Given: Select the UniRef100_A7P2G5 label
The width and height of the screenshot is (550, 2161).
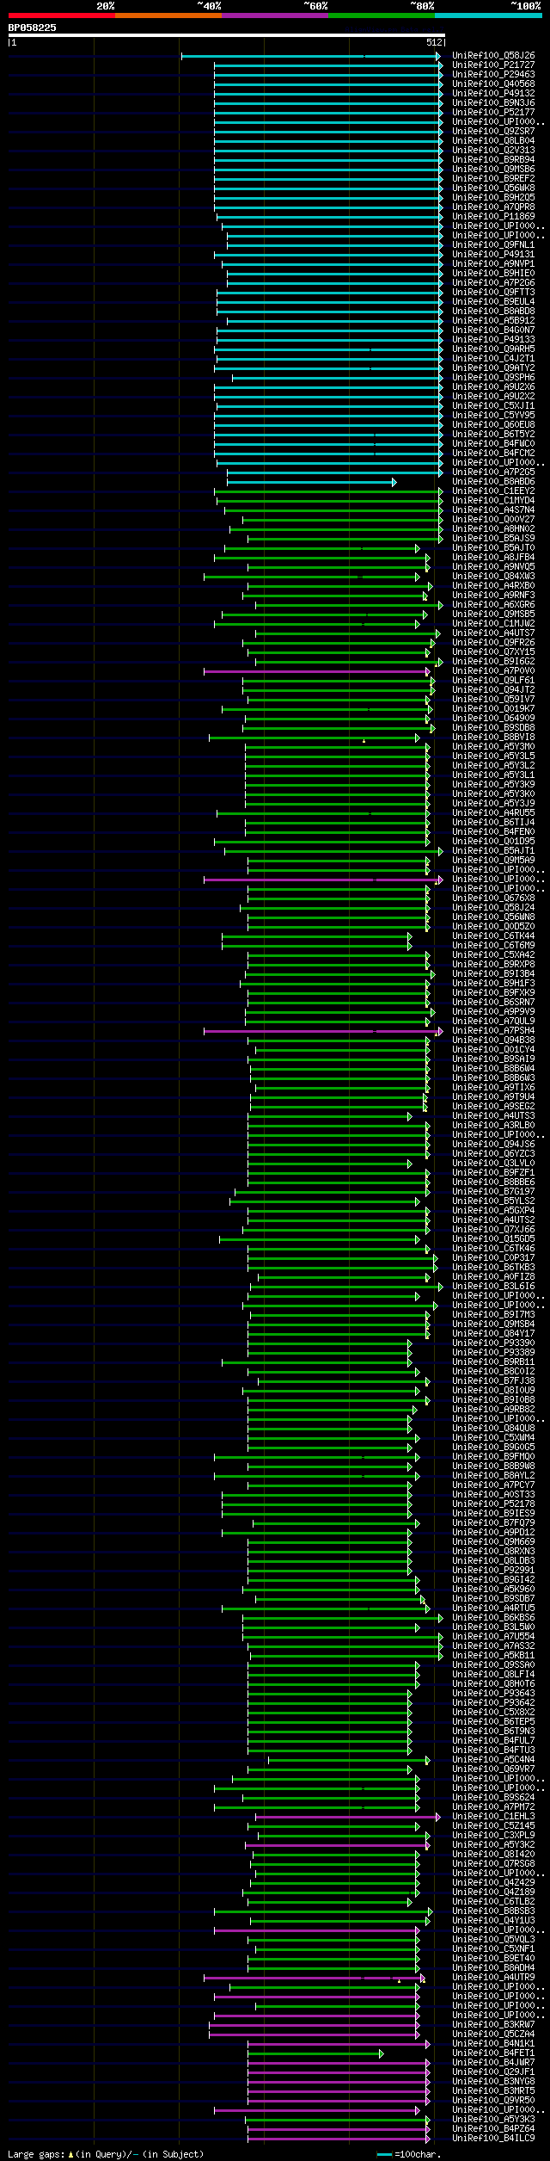Looking at the screenshot, I should [493, 472].
